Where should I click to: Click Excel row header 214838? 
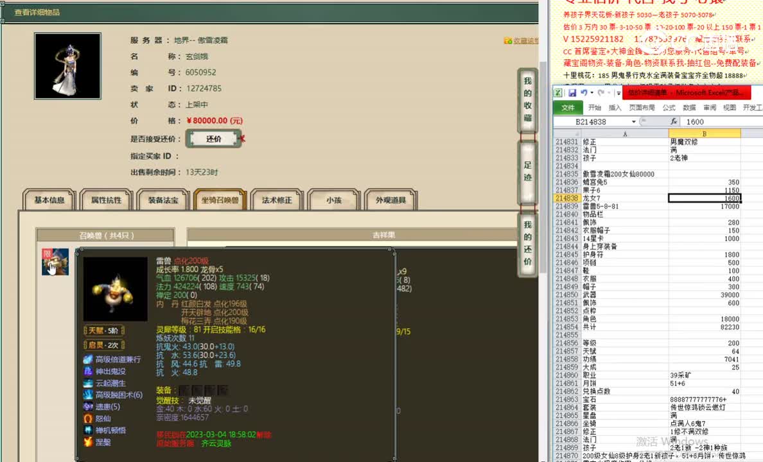tap(567, 198)
